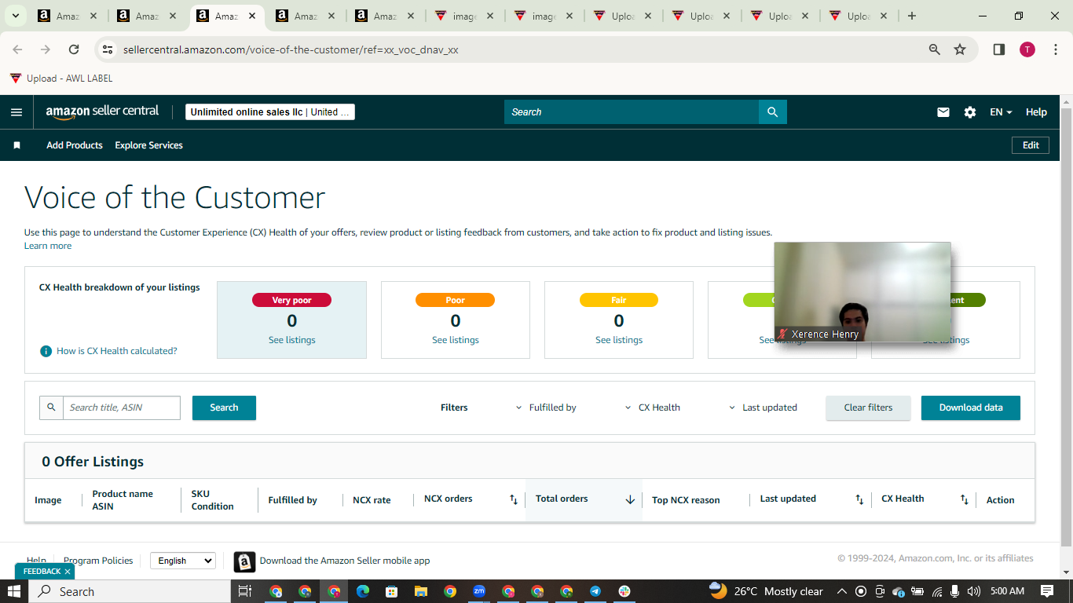Open Microsoft Store from the taskbar
Viewport: 1073px width, 603px height.
pyautogui.click(x=391, y=591)
